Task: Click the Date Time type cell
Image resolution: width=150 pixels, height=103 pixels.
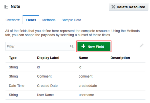Action: pyautogui.click(x=17, y=86)
